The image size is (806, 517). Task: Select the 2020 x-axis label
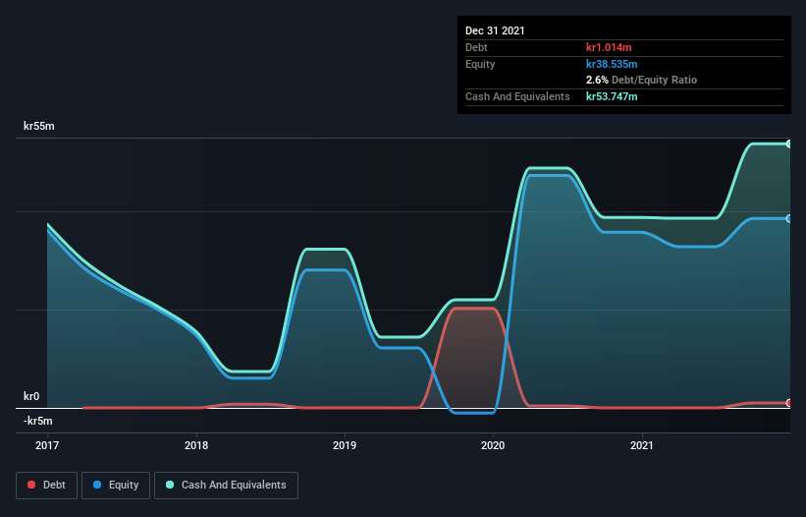pos(493,445)
